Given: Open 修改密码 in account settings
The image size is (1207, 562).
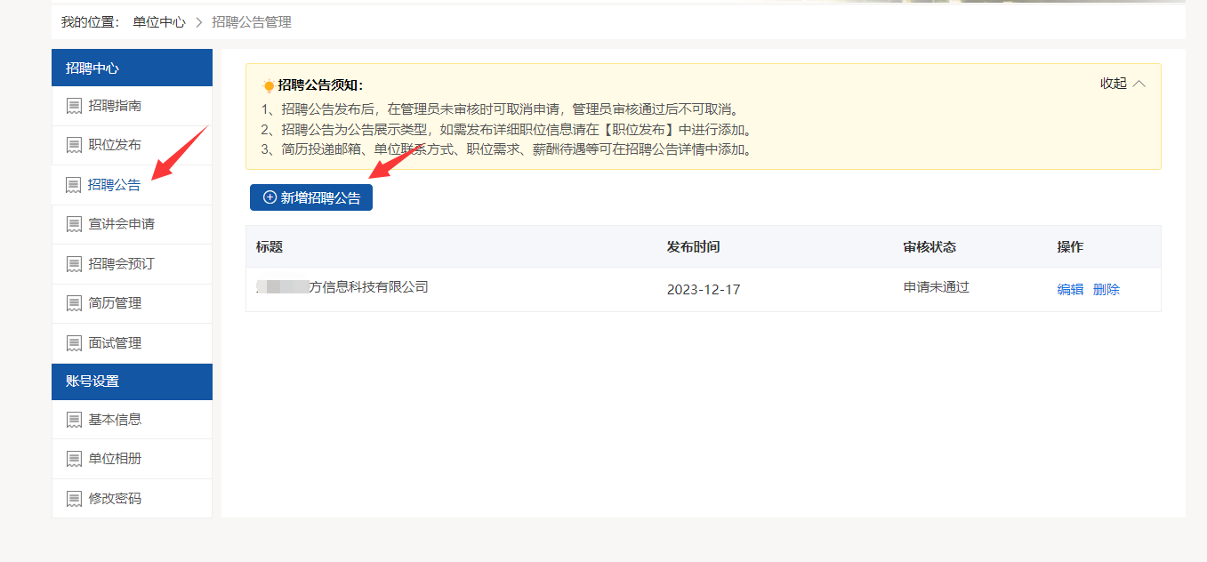Looking at the screenshot, I should coord(115,499).
